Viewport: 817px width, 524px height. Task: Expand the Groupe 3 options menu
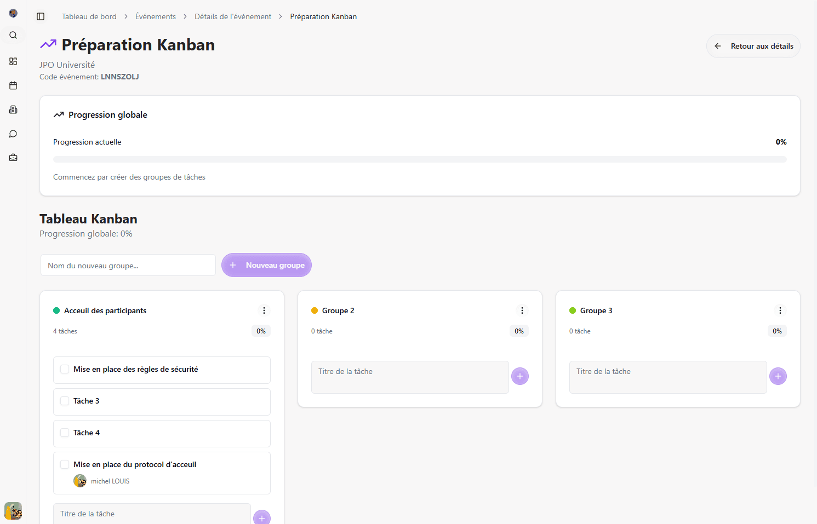(x=780, y=310)
